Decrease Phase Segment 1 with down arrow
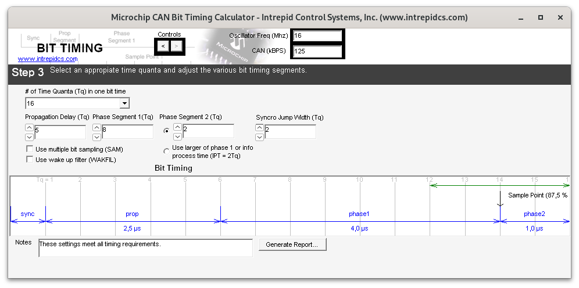 coord(96,137)
